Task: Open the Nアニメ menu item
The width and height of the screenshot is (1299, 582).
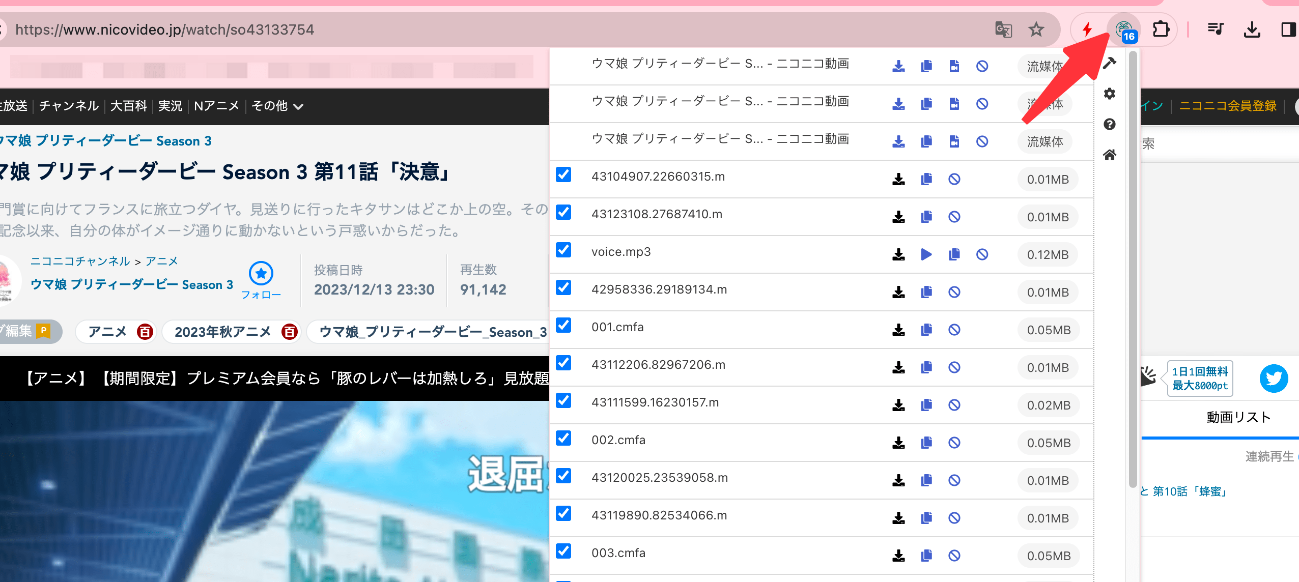Action: pos(216,106)
